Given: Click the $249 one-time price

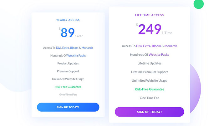Looking at the screenshot, I should tap(150, 29).
